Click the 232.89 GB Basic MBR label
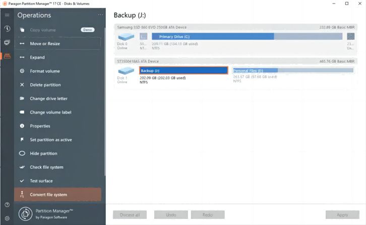The height and width of the screenshot is (225, 366). point(337,27)
